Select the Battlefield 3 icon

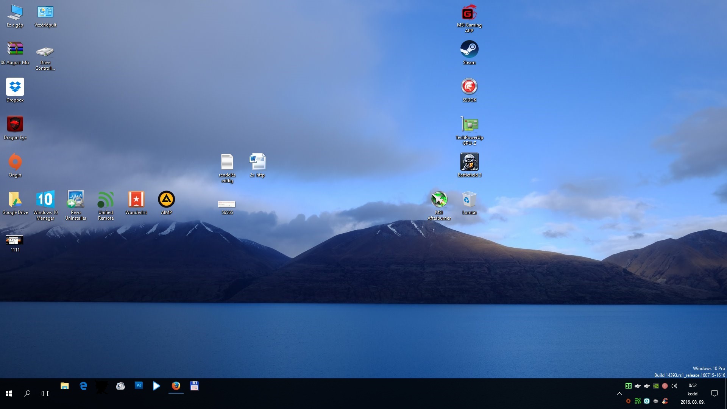coord(470,166)
